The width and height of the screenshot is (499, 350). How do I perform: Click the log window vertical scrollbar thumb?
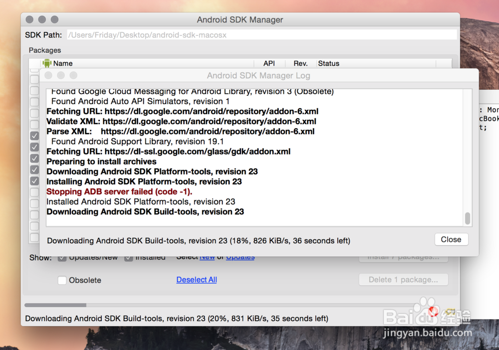tap(467, 218)
